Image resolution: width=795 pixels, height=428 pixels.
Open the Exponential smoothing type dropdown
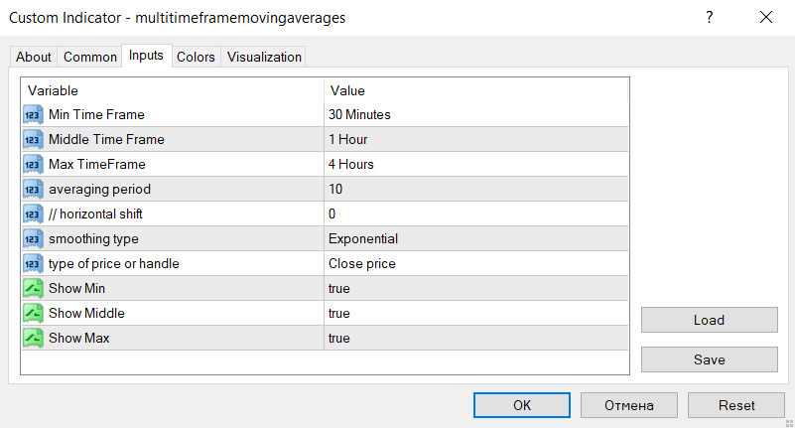pos(476,239)
